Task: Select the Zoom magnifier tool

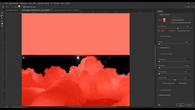Action: tap(2, 26)
